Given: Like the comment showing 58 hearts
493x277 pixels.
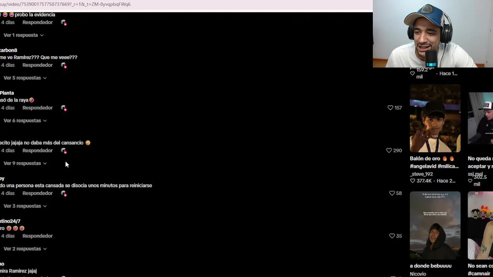Looking at the screenshot, I should [x=392, y=193].
